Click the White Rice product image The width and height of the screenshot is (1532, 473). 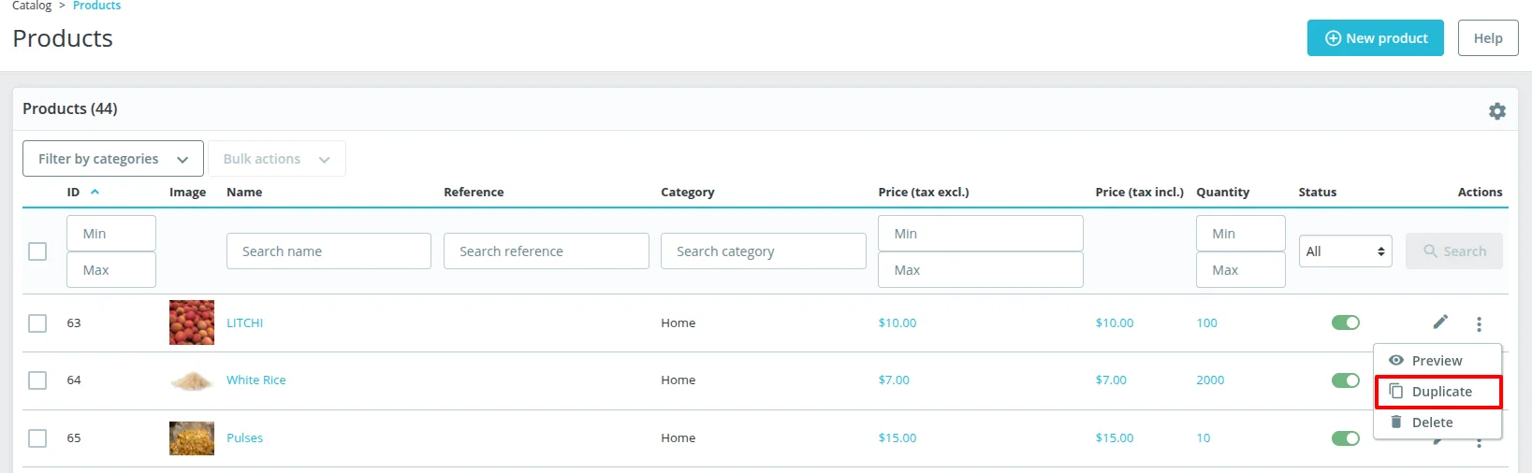pyautogui.click(x=192, y=380)
